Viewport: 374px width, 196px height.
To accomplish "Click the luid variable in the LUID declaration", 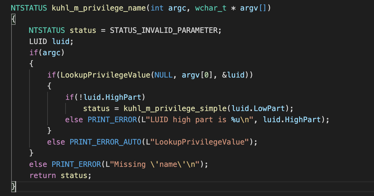I will (61, 42).
